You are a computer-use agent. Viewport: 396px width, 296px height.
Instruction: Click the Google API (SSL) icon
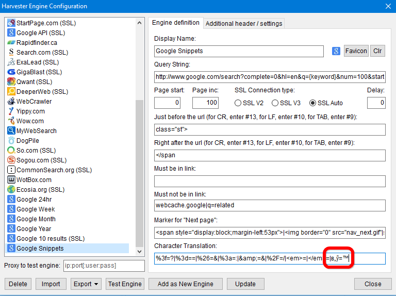point(11,33)
